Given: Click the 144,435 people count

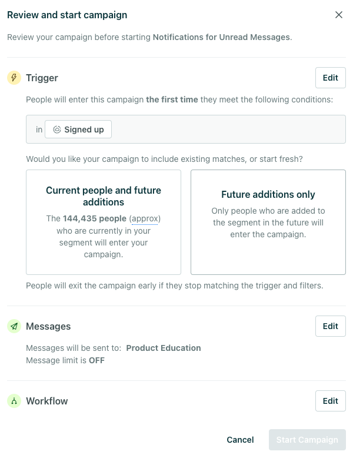Looking at the screenshot, I should (x=95, y=218).
